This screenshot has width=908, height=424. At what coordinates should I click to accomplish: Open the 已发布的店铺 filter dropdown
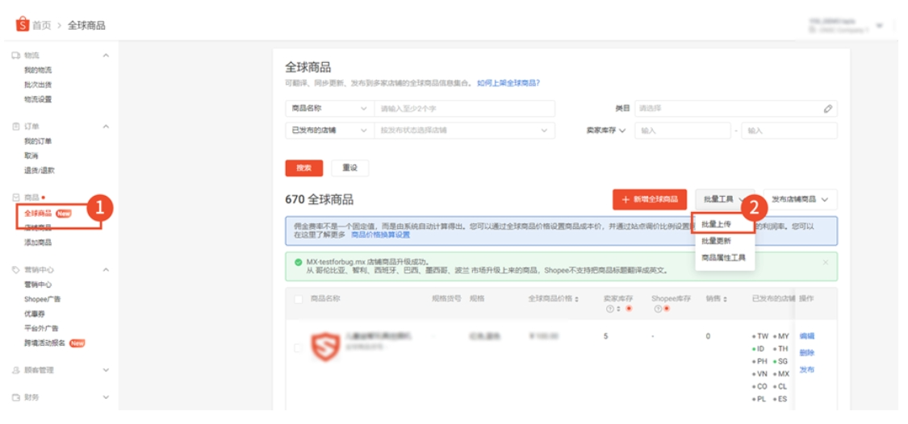pos(328,131)
